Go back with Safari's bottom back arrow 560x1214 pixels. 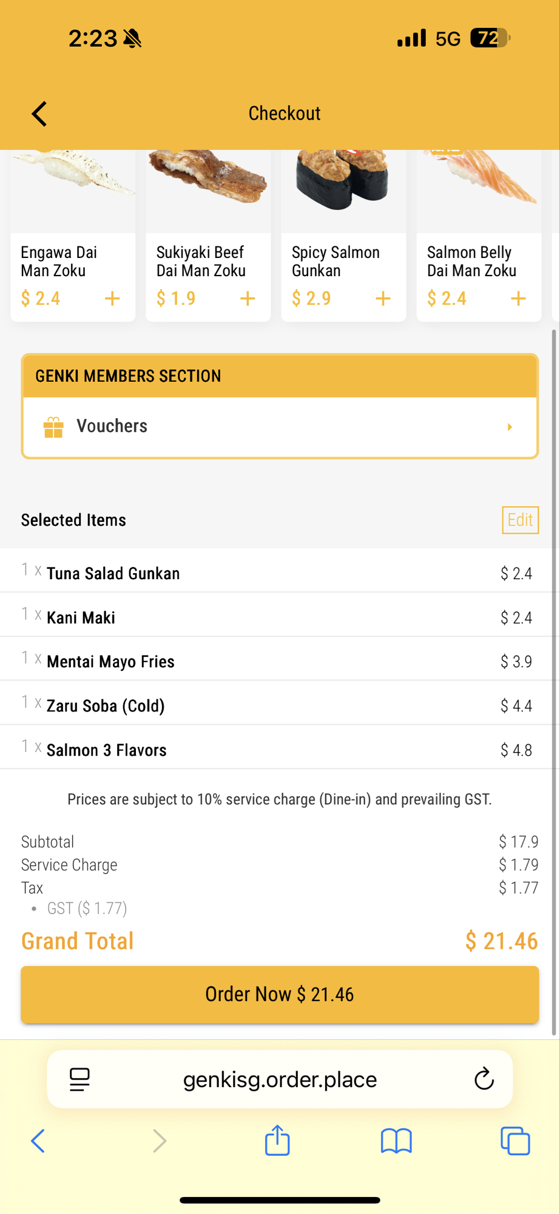click(x=38, y=1141)
